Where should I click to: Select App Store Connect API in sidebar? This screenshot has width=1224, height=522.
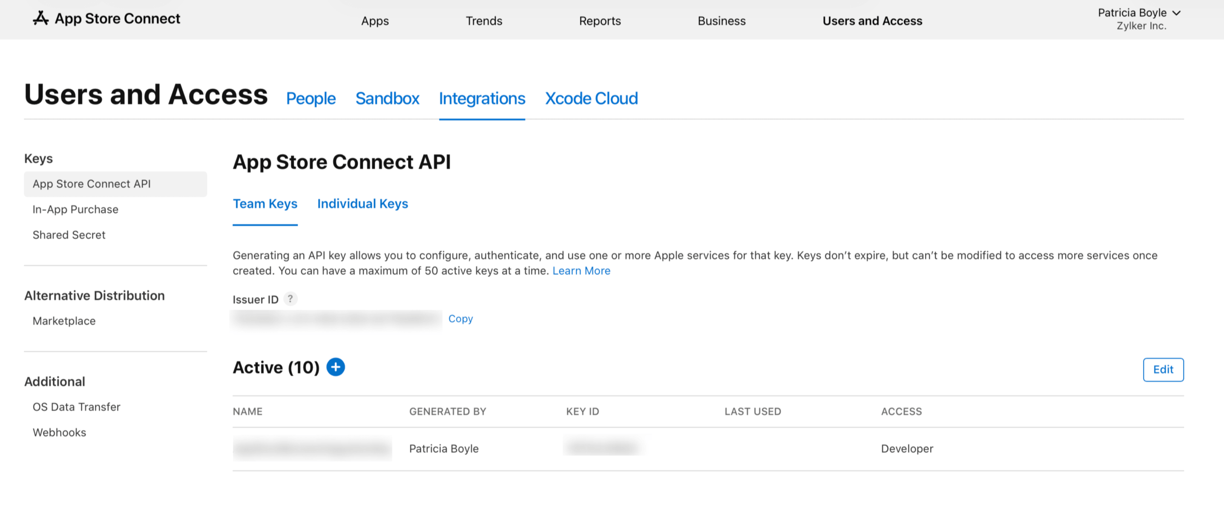click(x=115, y=184)
